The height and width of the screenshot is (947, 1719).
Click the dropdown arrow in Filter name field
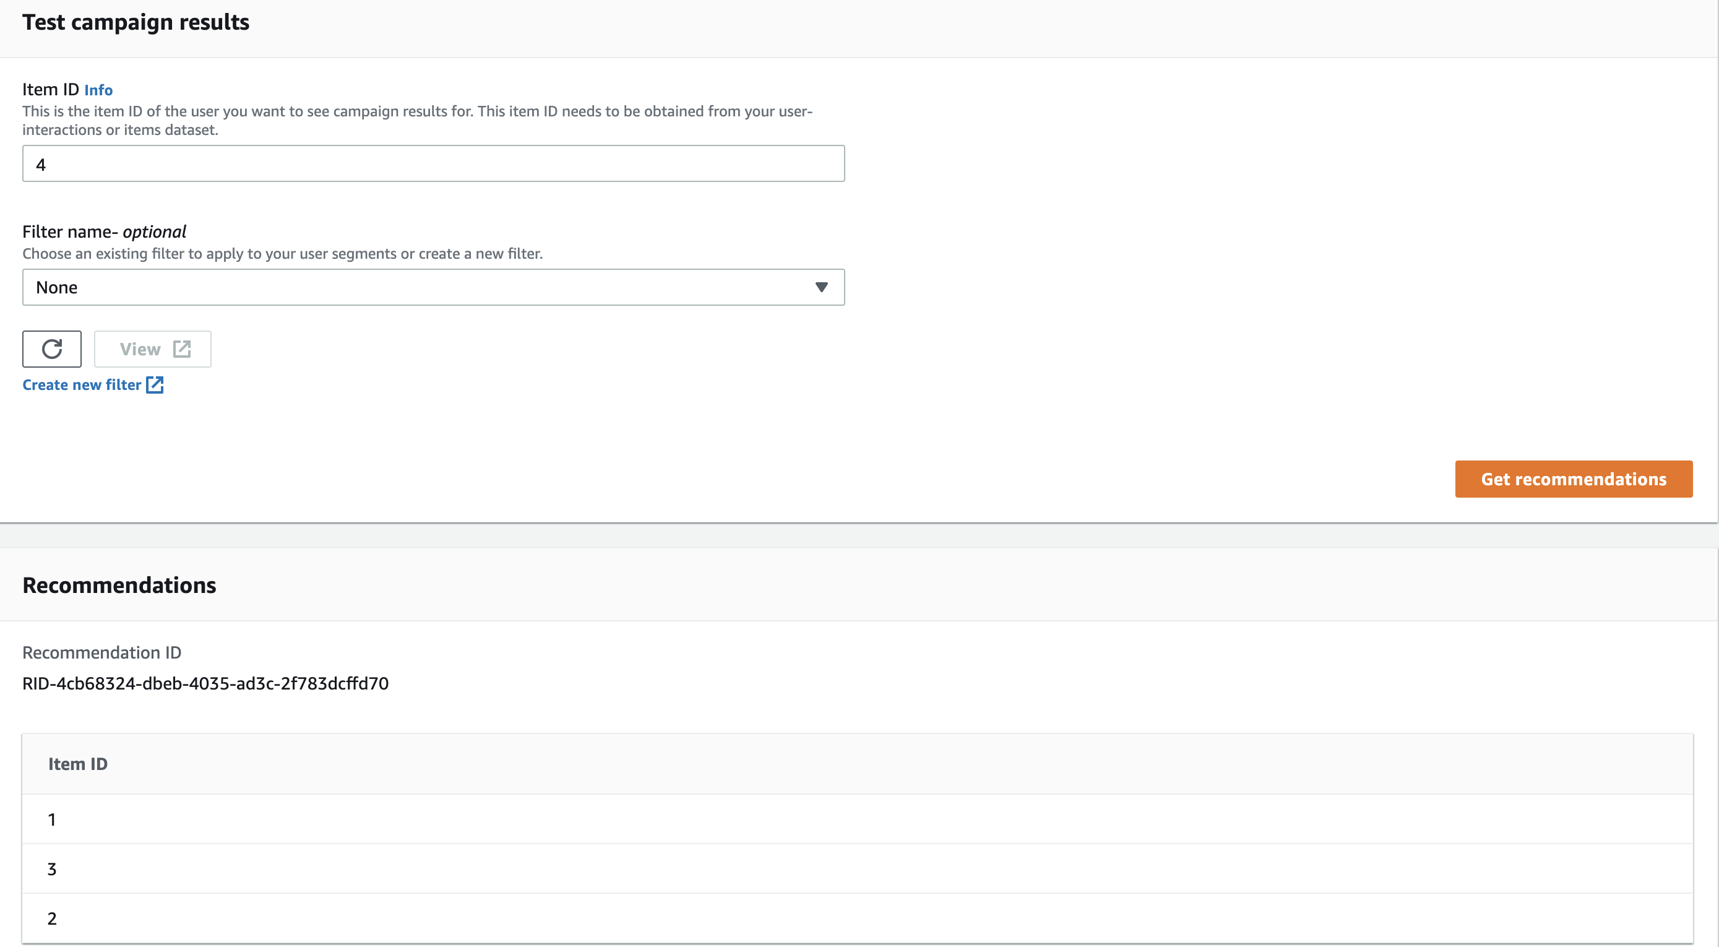[821, 288]
